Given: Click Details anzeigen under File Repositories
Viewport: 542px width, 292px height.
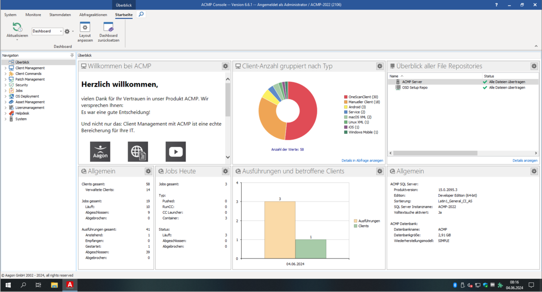Looking at the screenshot, I should (x=524, y=161).
